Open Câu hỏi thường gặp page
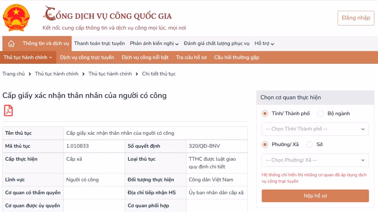Screen dimensions: 378x212 pyautogui.click(x=237, y=57)
